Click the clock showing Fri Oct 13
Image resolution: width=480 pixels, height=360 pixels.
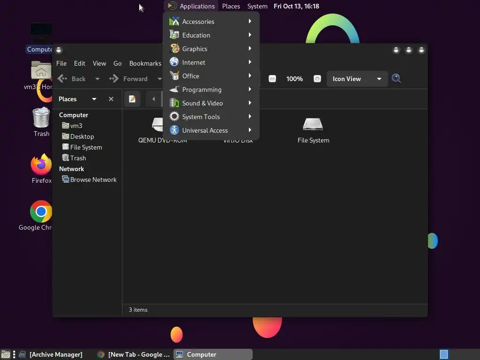point(296,6)
